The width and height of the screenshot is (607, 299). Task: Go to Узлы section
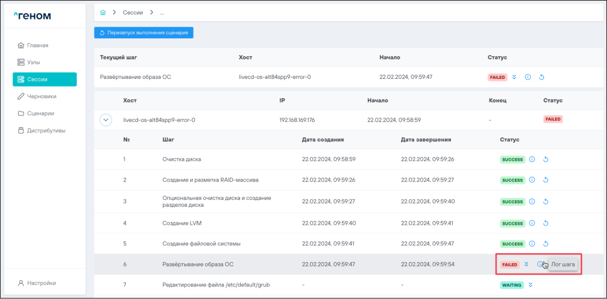[37, 62]
